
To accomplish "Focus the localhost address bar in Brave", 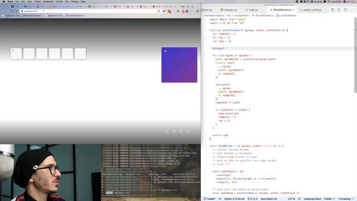I will (x=89, y=11).
